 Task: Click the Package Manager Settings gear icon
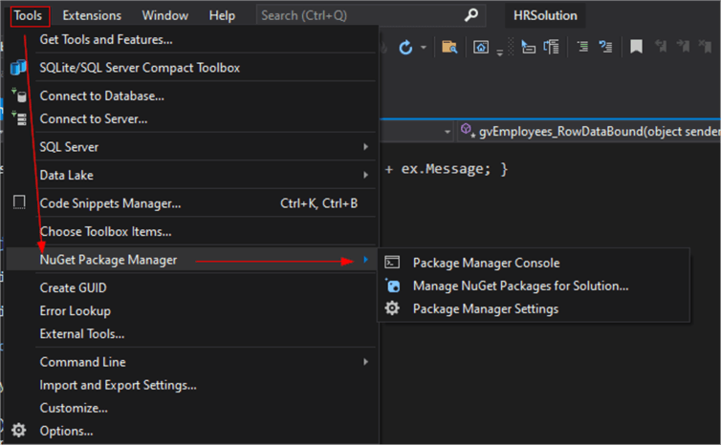(392, 308)
